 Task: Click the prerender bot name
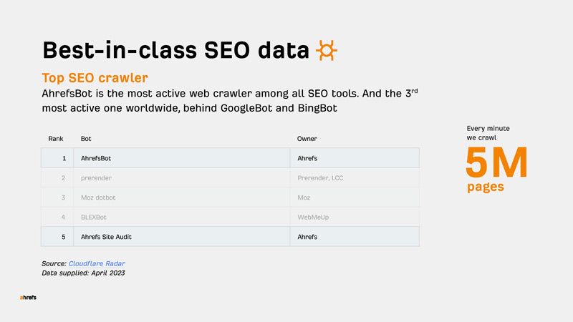(x=96, y=178)
